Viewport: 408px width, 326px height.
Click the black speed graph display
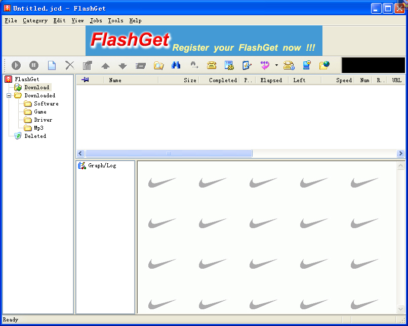click(373, 65)
